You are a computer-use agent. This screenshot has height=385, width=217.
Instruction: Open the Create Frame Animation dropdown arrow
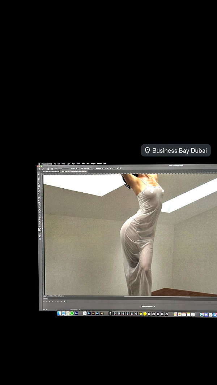tap(154, 306)
